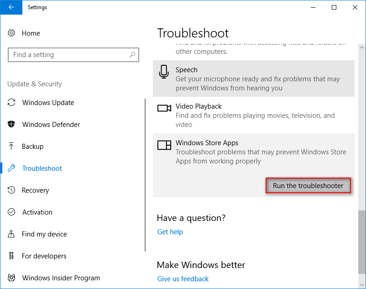Click the Windows Defender shield icon
Screen dimensions: 366x289
coord(12,125)
